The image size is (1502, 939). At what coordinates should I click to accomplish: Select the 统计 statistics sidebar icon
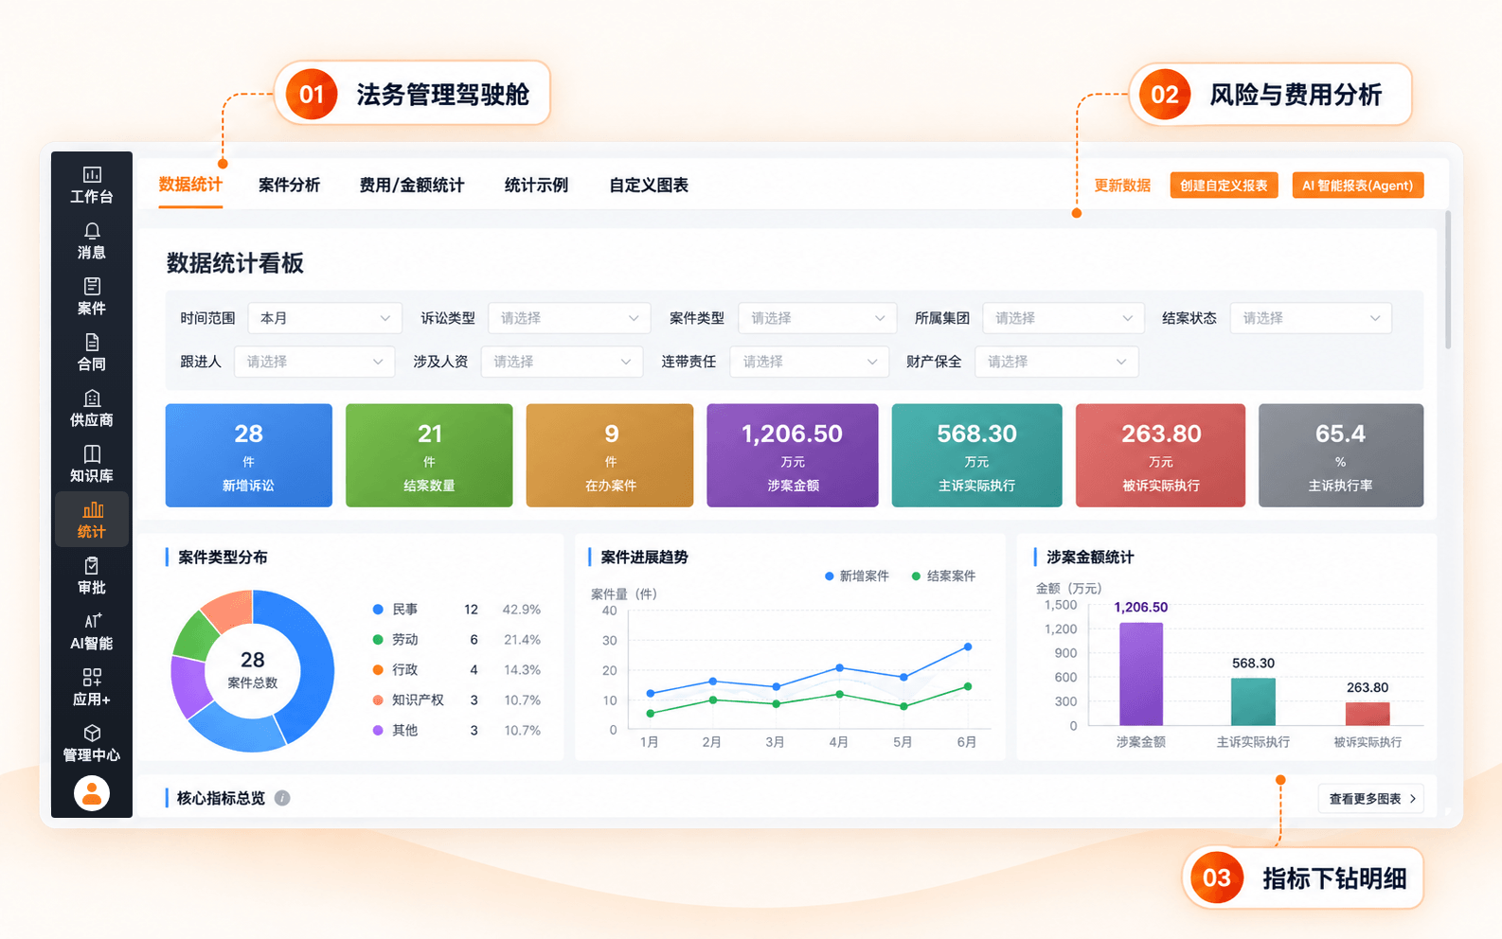92,520
